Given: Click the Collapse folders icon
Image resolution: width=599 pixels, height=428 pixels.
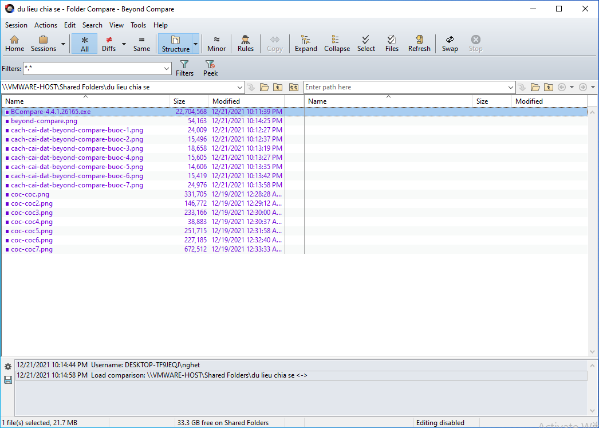Looking at the screenshot, I should tap(337, 44).
